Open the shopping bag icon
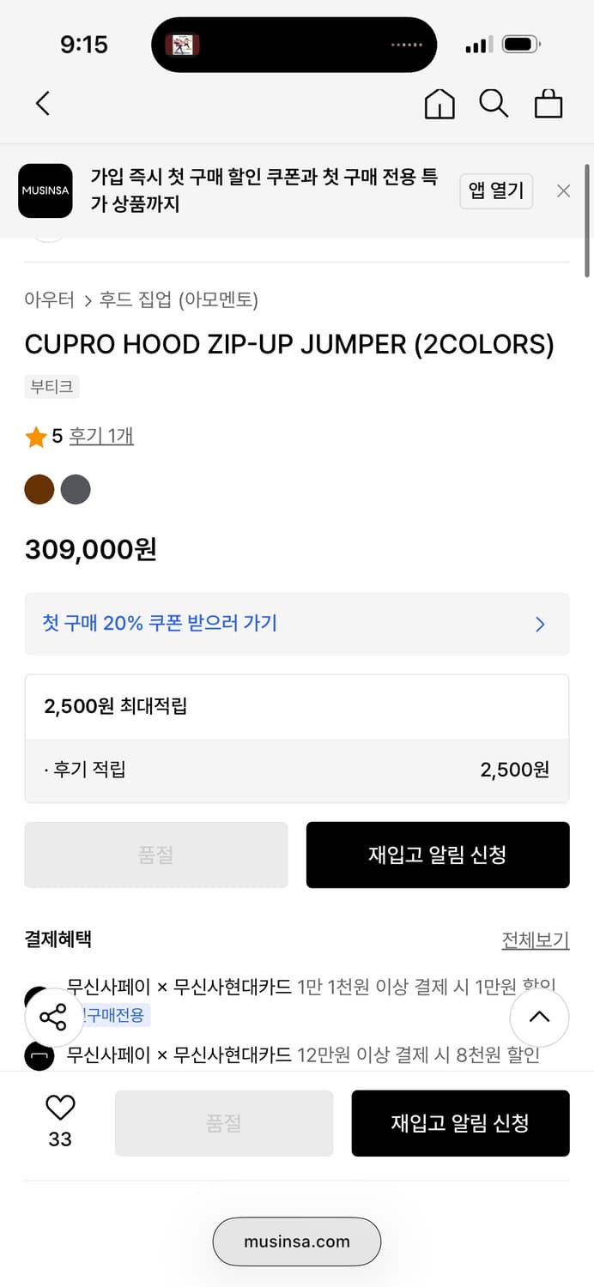Screen dimensions: 594x1287 click(x=549, y=104)
